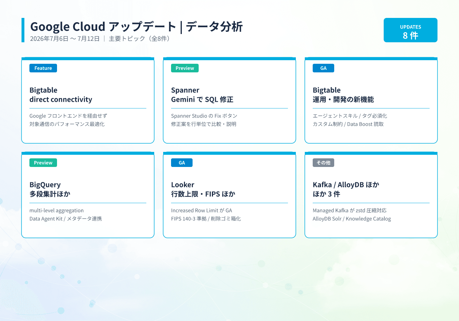This screenshot has height=321, width=459.
Task: Click the text 'カスタム制約 / Data Boost 読取'
Action: point(348,124)
